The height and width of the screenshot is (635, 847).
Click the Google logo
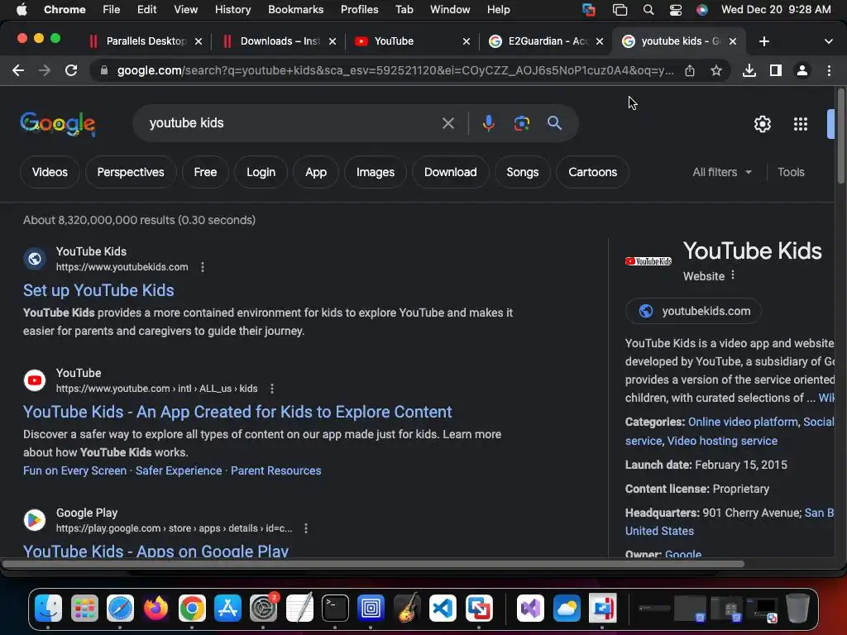pyautogui.click(x=58, y=124)
